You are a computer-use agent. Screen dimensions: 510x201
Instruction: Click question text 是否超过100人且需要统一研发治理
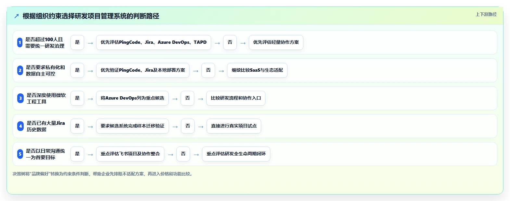pyautogui.click(x=45, y=42)
